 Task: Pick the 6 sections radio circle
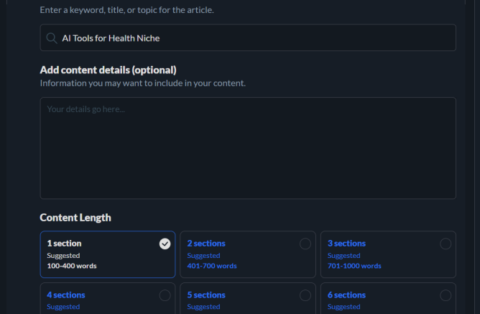point(446,295)
